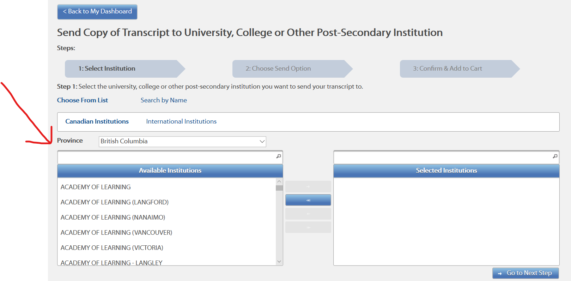Click the move selected left arrow button
Screen dimensions: 571x281
[x=308, y=214]
